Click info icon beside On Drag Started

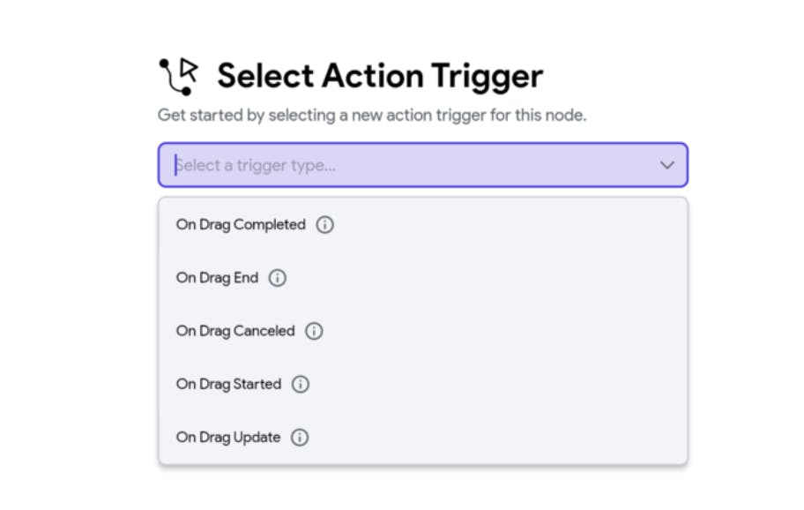click(x=301, y=384)
